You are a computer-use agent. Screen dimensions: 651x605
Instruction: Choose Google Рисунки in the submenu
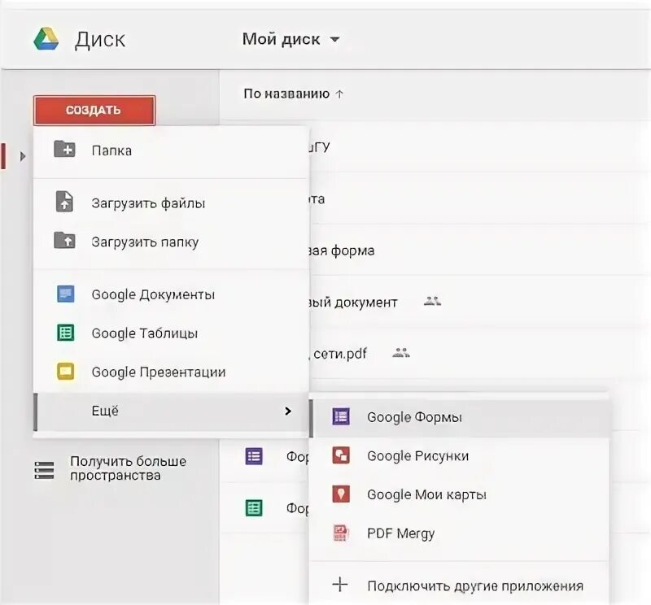(x=459, y=455)
